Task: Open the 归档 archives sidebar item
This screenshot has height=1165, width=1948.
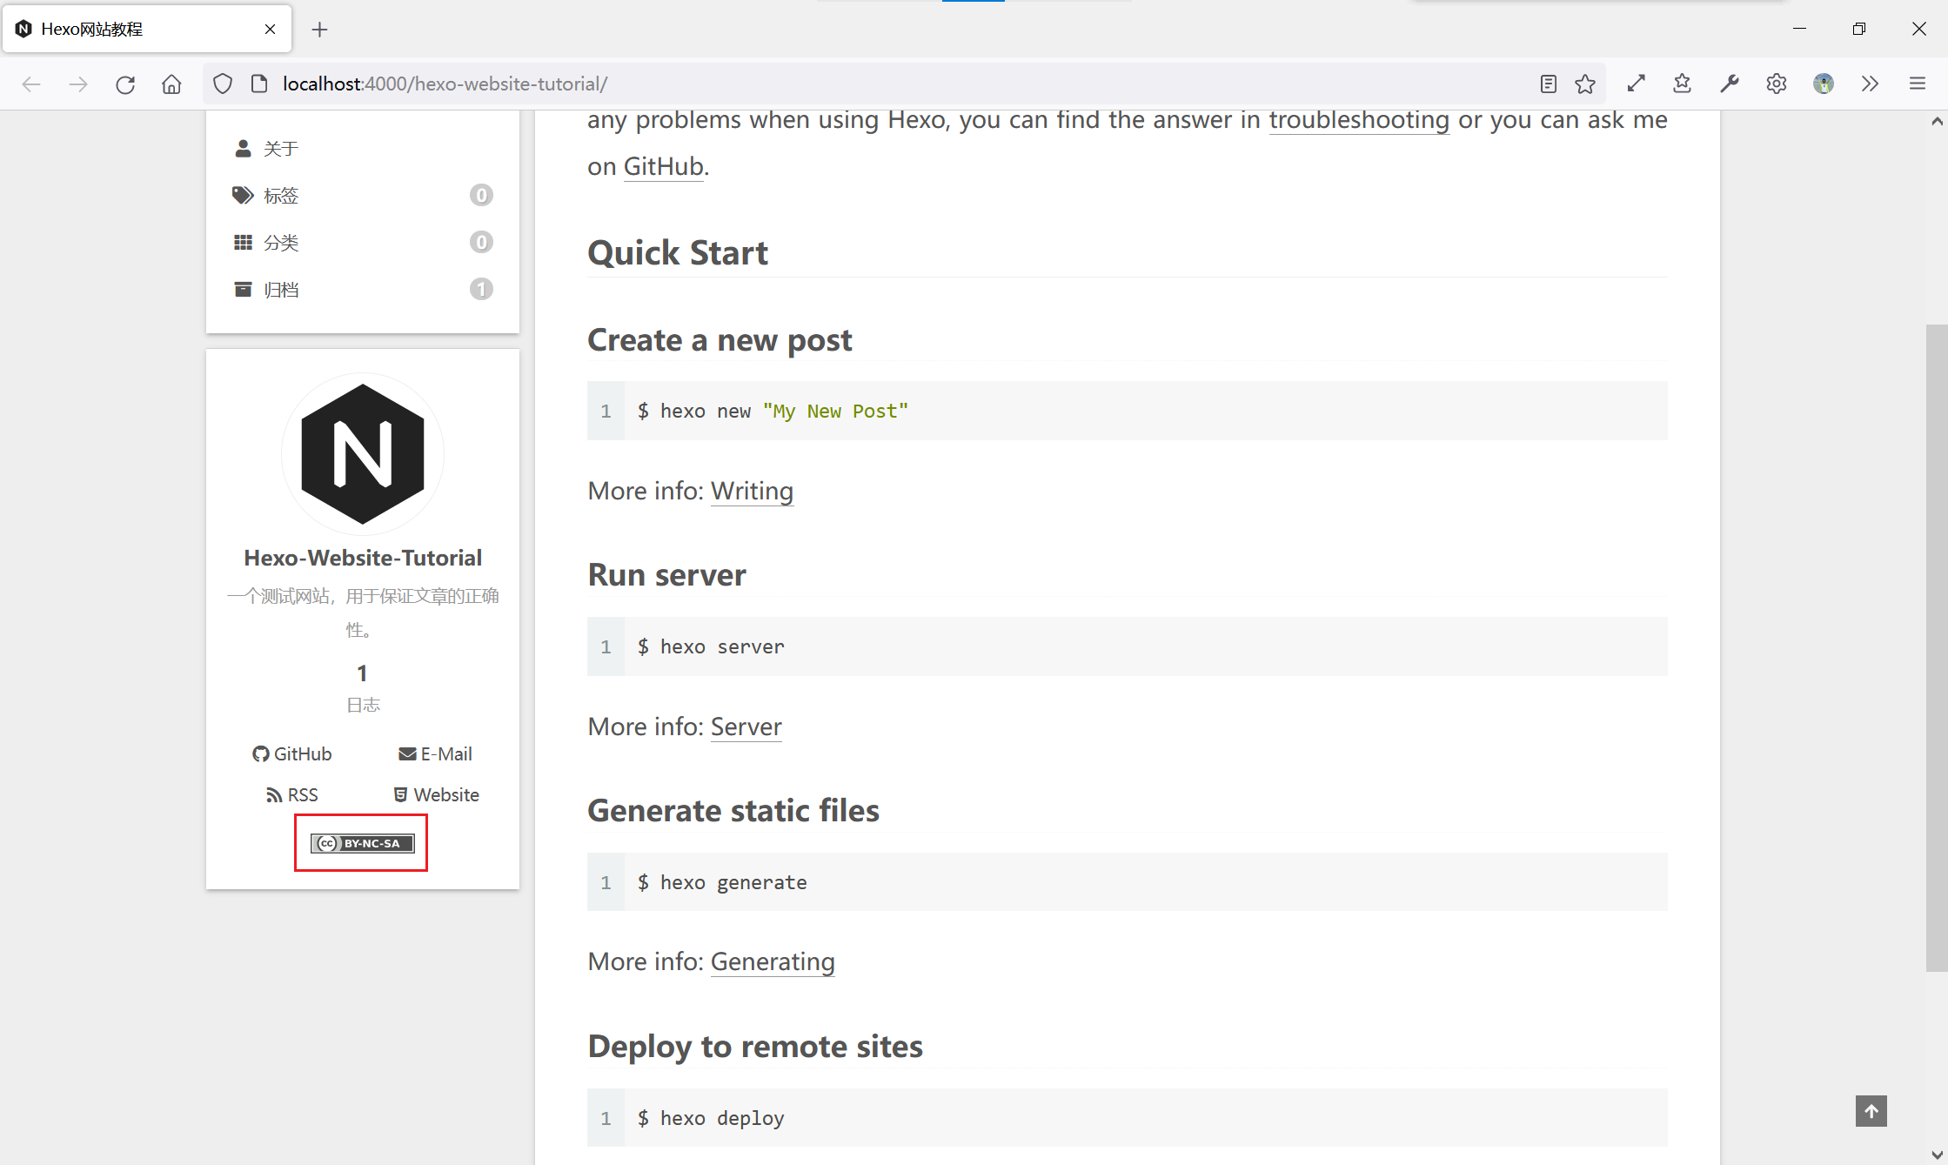Action: [281, 290]
